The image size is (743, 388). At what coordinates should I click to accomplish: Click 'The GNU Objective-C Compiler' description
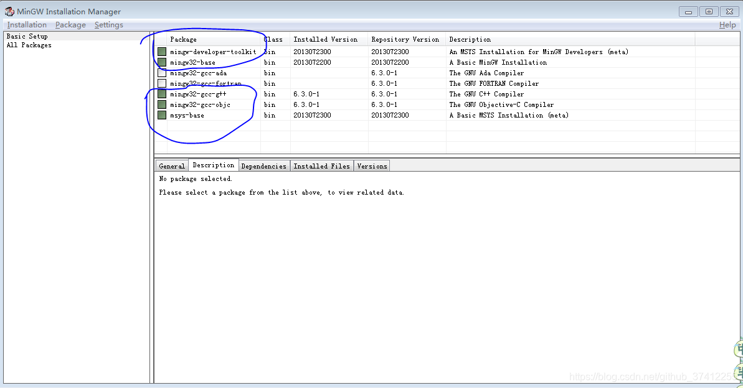(501, 104)
